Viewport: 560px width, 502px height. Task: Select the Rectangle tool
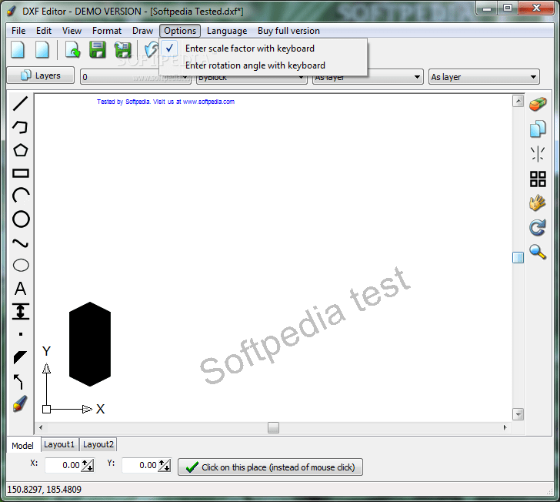20,173
